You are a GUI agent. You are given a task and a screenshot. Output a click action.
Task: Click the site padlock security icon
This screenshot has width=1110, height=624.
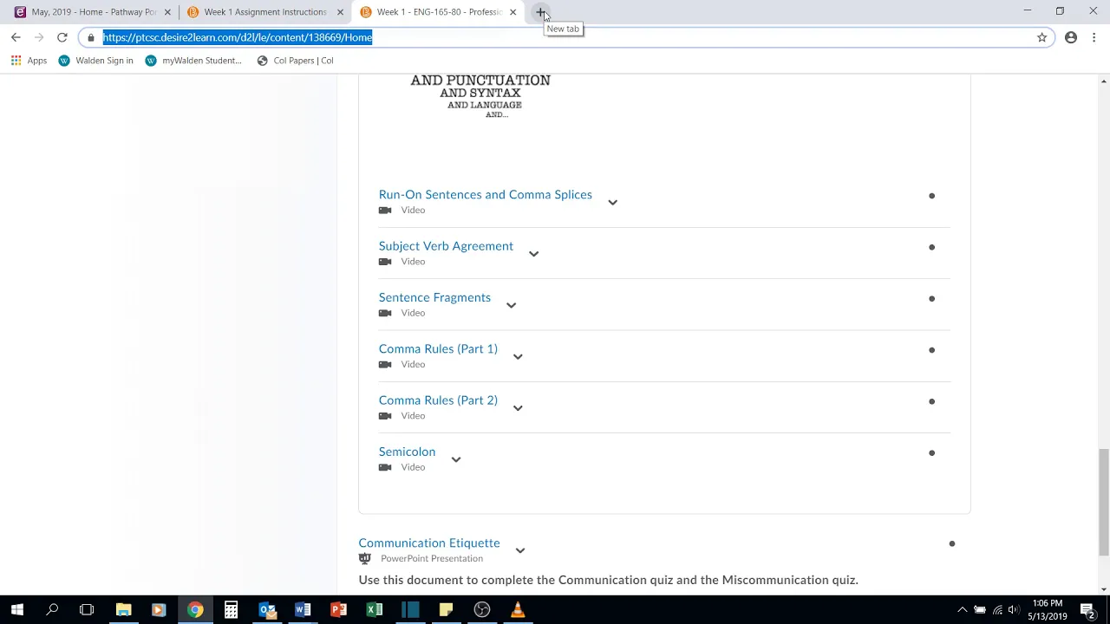pyautogui.click(x=91, y=37)
